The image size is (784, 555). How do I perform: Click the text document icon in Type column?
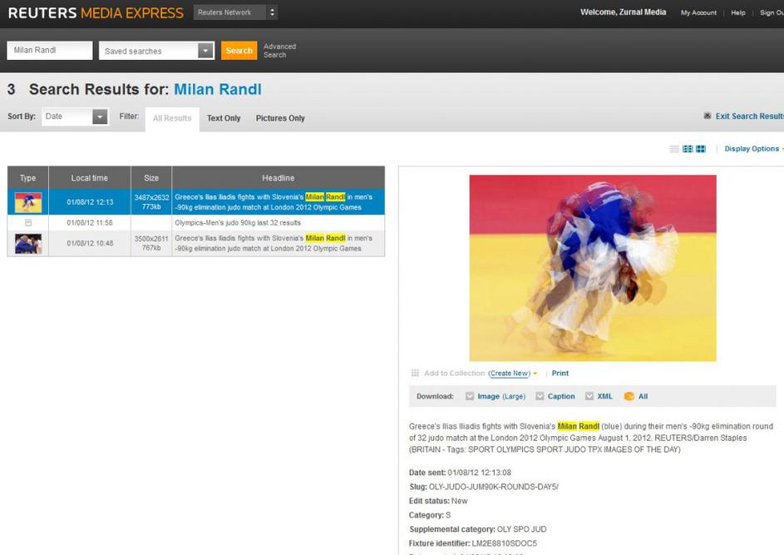(x=28, y=223)
